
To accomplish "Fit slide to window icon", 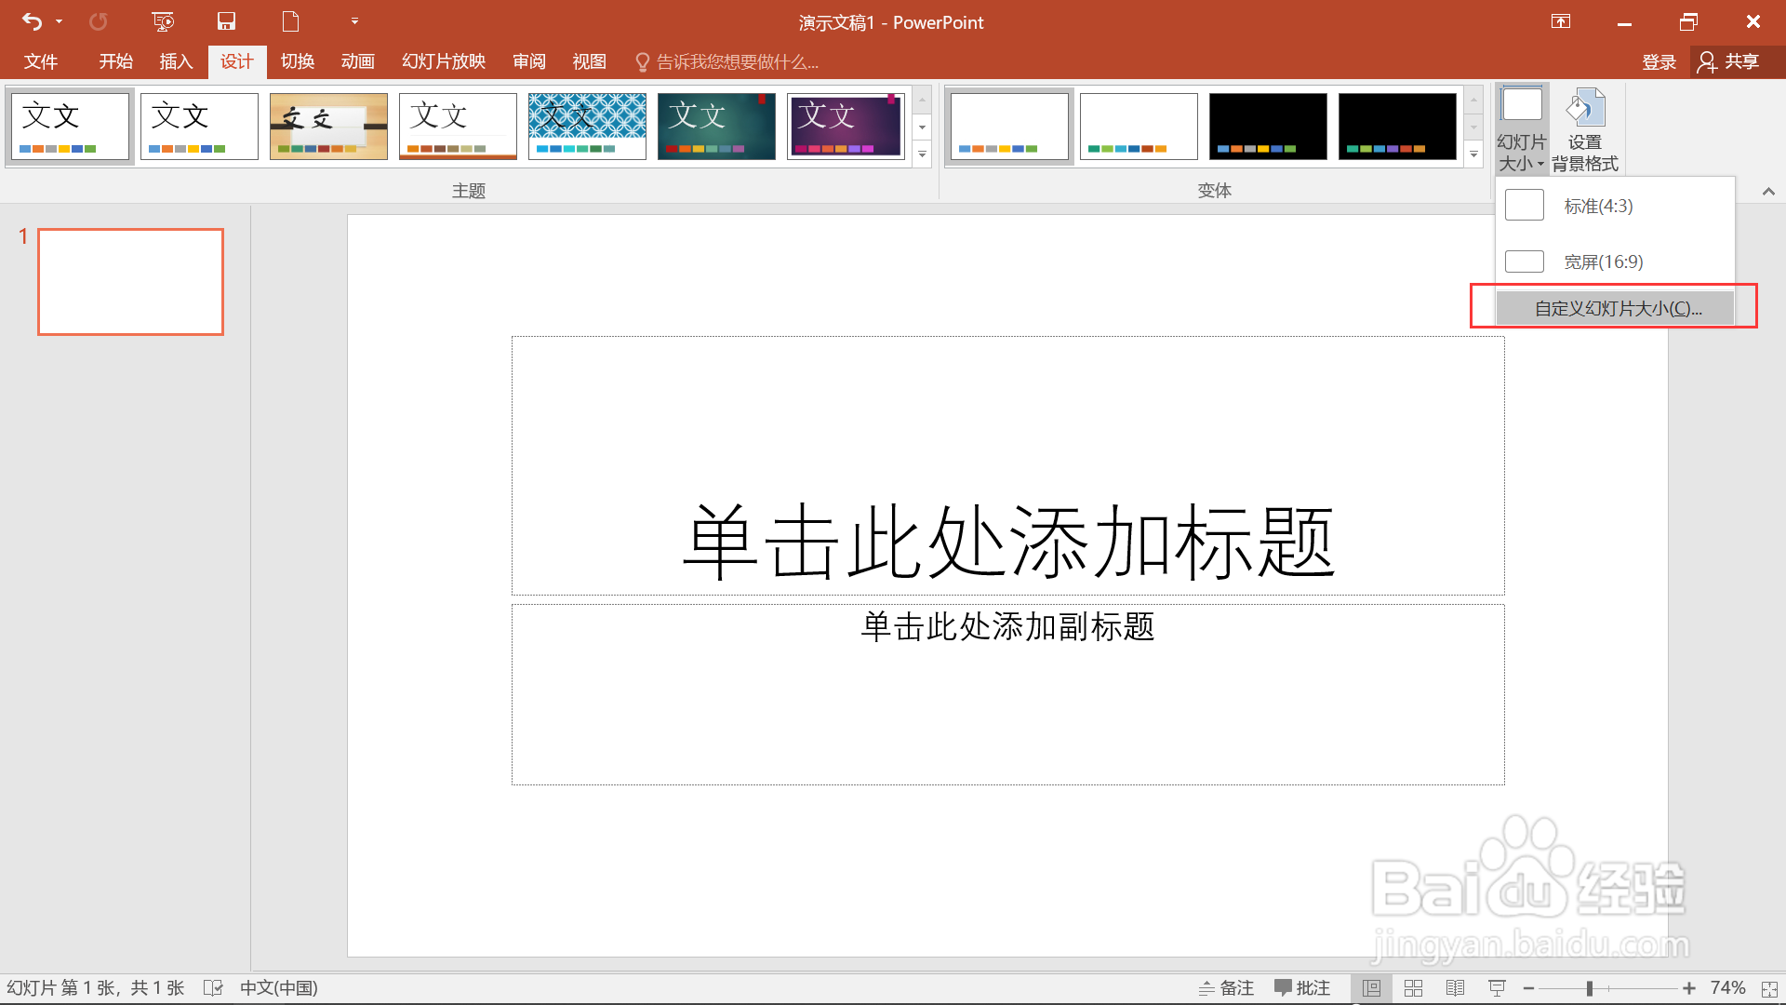I will (x=1769, y=989).
